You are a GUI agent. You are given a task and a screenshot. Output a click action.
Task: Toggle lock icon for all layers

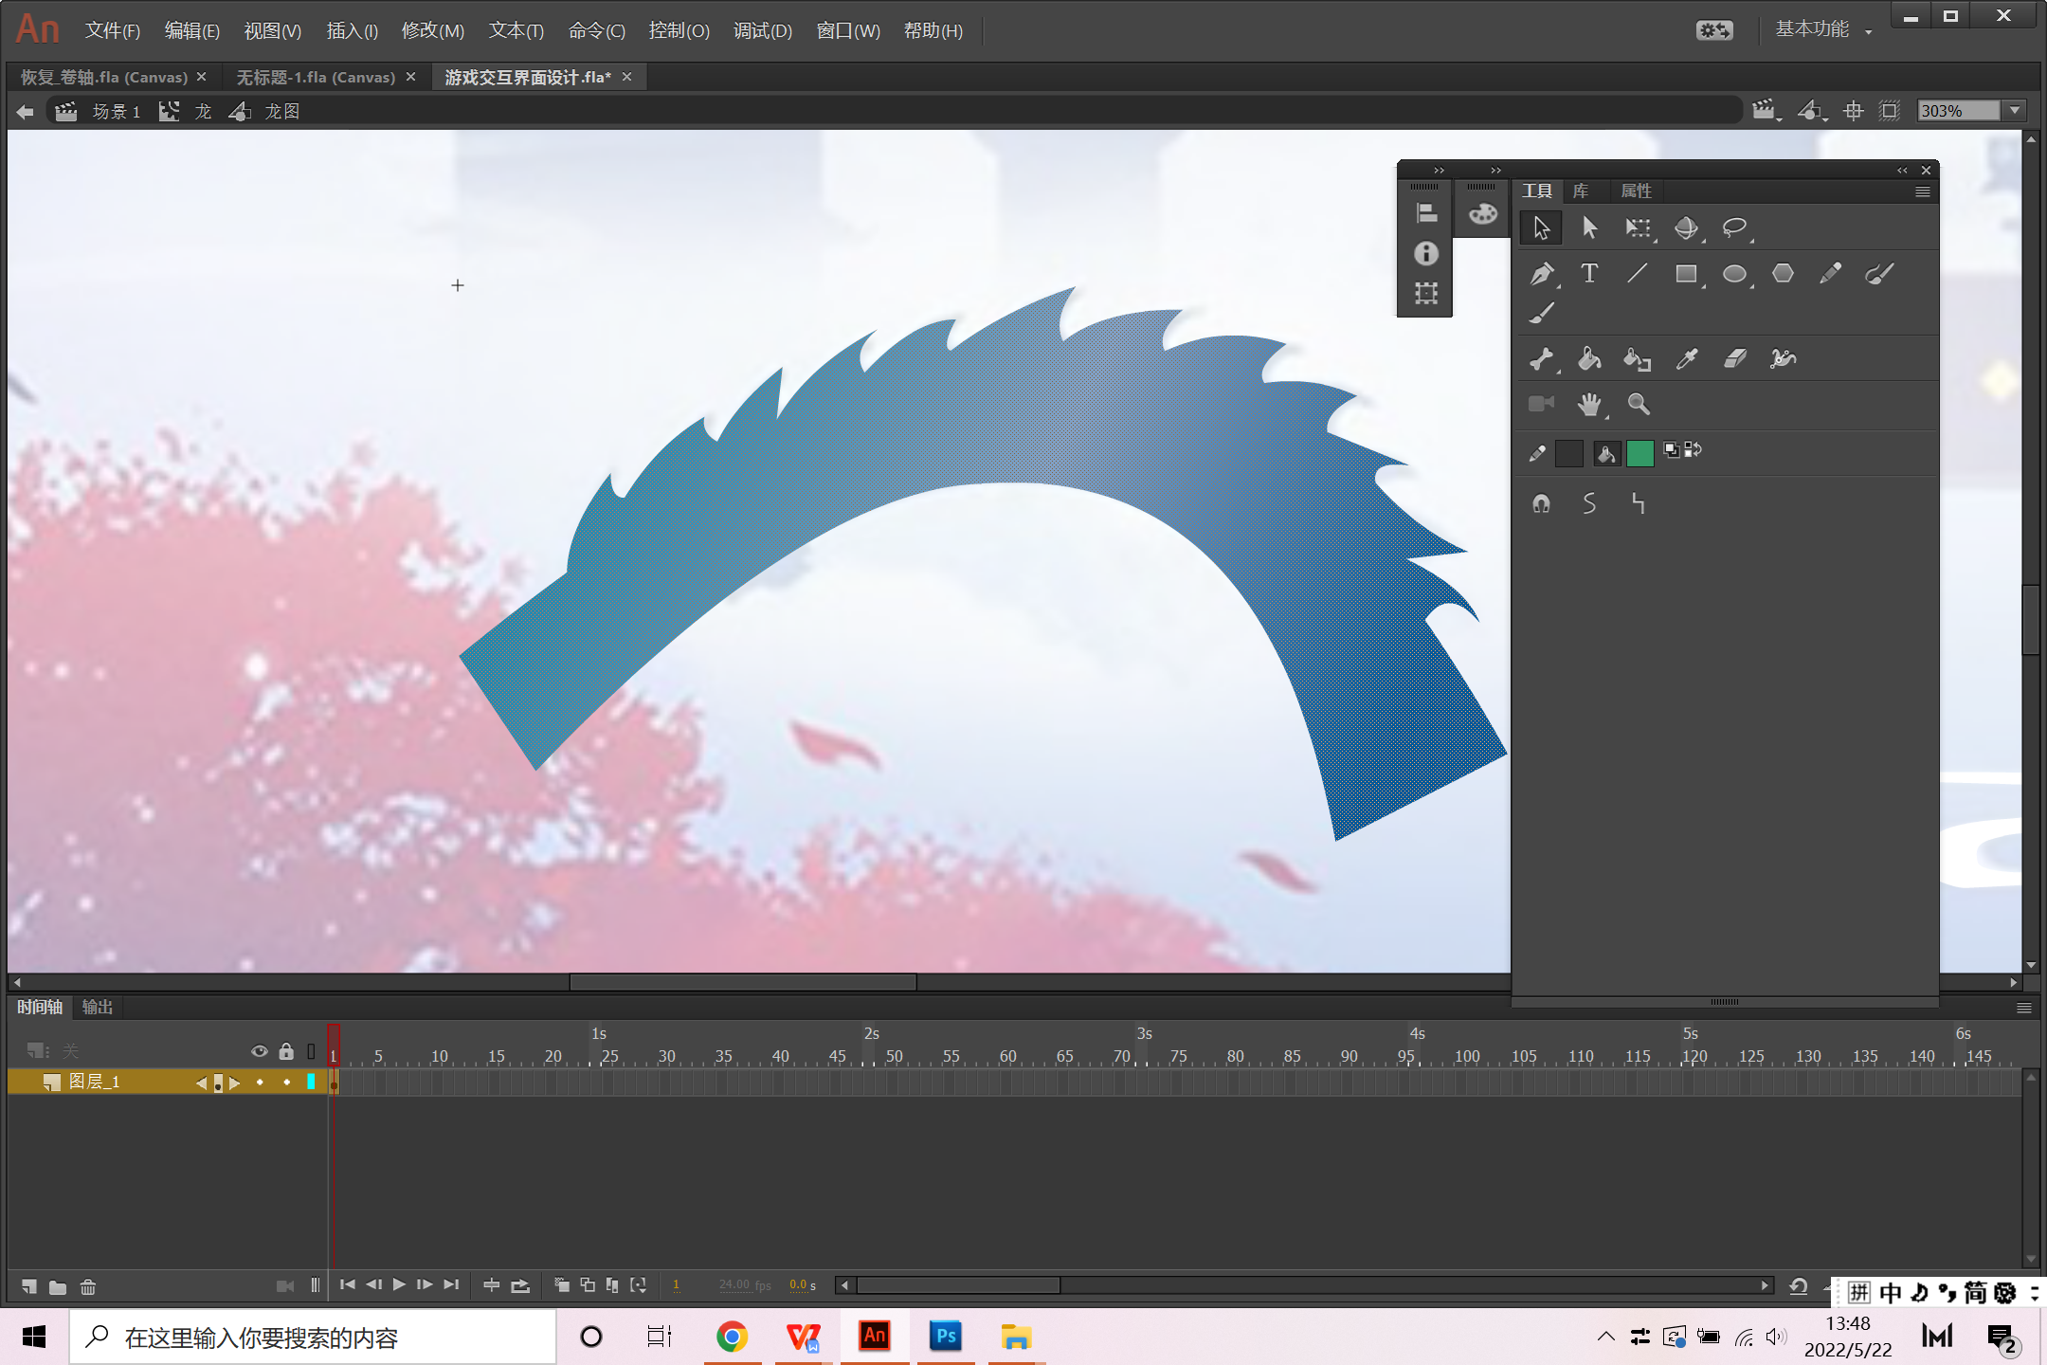coord(286,1050)
